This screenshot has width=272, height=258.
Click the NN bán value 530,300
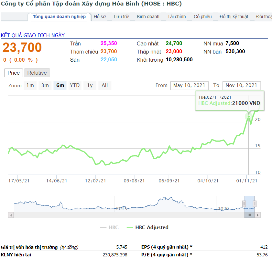pyautogui.click(x=235, y=51)
